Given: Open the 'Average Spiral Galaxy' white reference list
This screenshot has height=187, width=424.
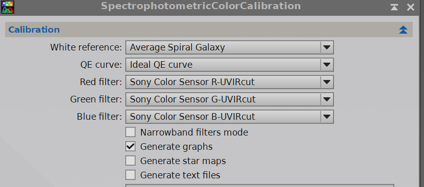Looking at the screenshot, I should point(230,47).
